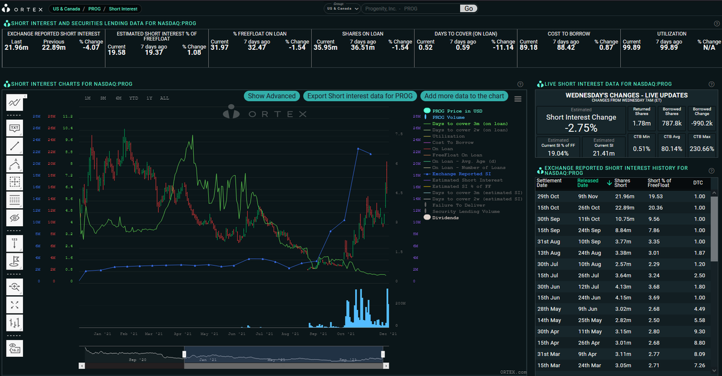The height and width of the screenshot is (376, 722).
Task: Open Short Interest breadcrumb link
Action: [123, 9]
